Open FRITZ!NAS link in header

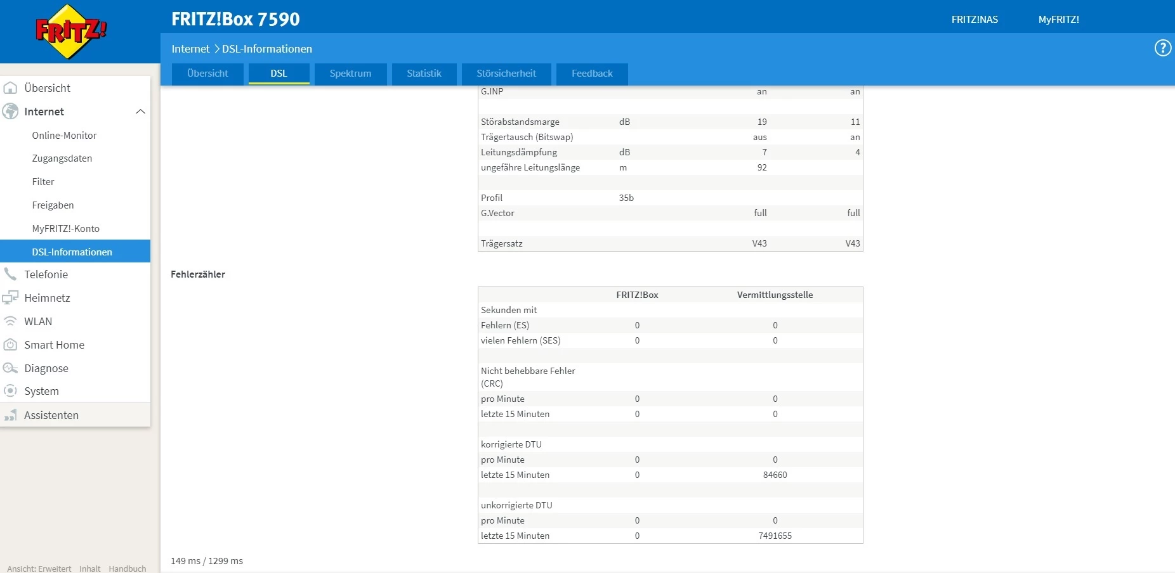(x=975, y=20)
